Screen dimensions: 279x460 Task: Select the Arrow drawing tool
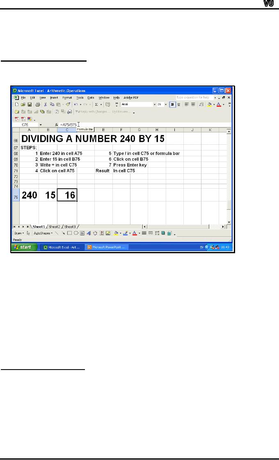tap(63, 233)
